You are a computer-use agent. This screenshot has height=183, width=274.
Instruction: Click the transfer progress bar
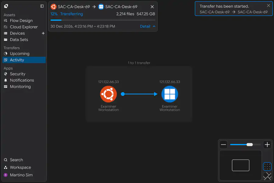pyautogui.click(x=103, y=20)
